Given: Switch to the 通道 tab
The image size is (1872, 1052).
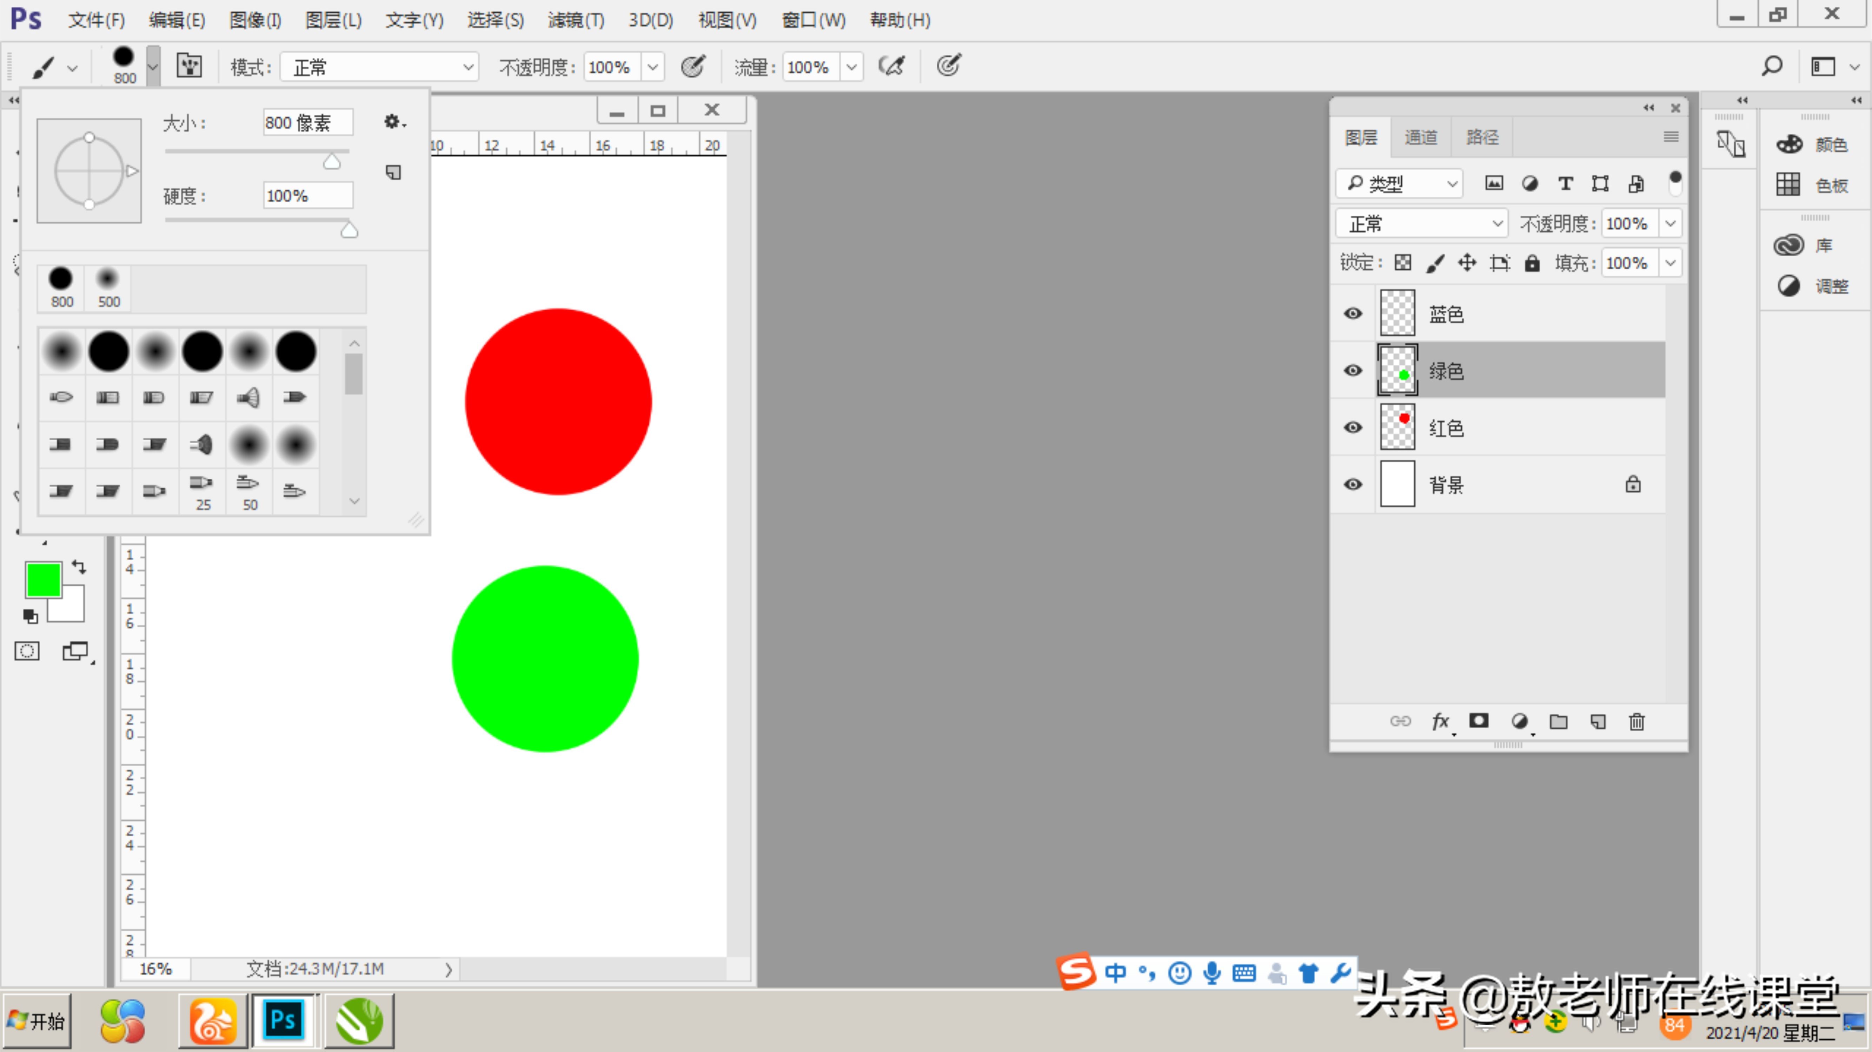Looking at the screenshot, I should point(1420,137).
